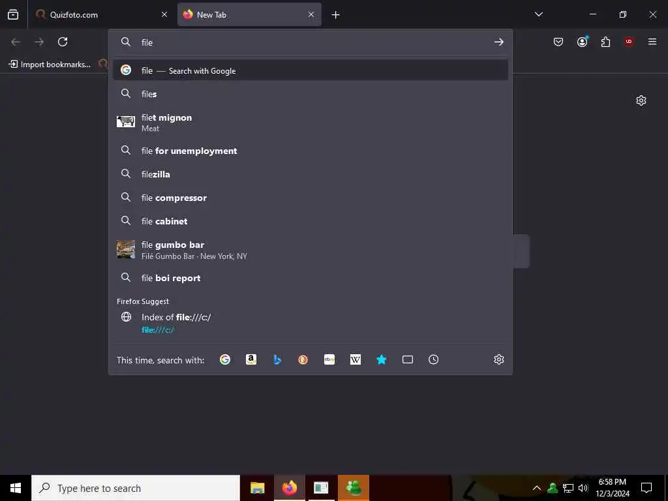This screenshot has height=501, width=668.
Task: Open the volume speaker tray icon
Action: click(583, 488)
